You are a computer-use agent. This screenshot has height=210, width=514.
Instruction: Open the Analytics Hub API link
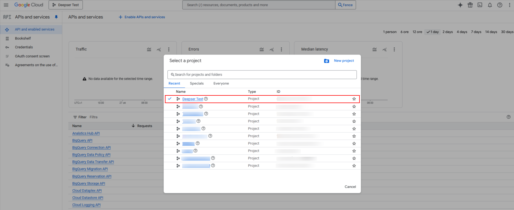86,133
